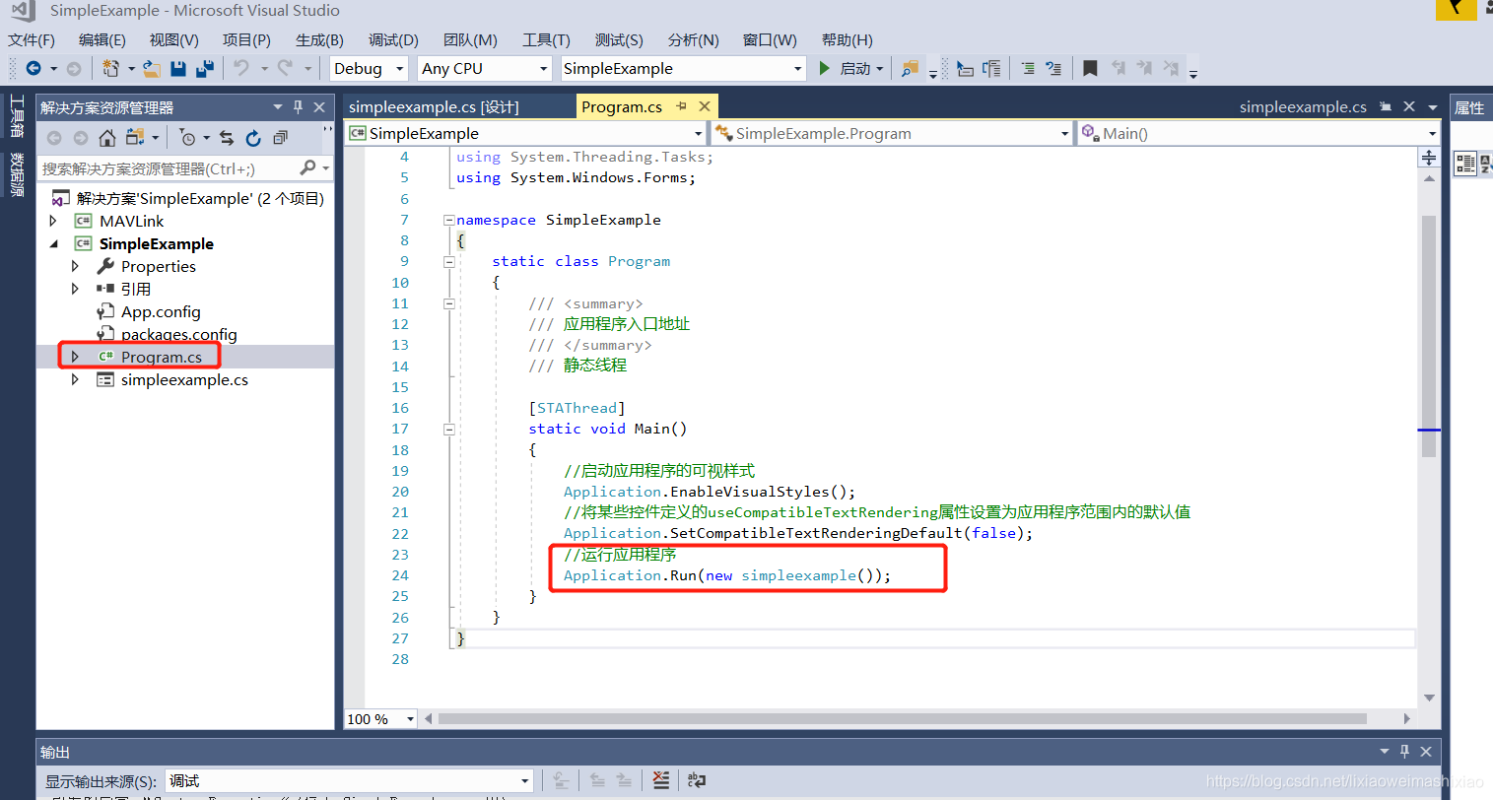Viewport: 1493px width, 800px height.
Task: Click the split editor icon above scrollbar
Action: tap(1428, 157)
